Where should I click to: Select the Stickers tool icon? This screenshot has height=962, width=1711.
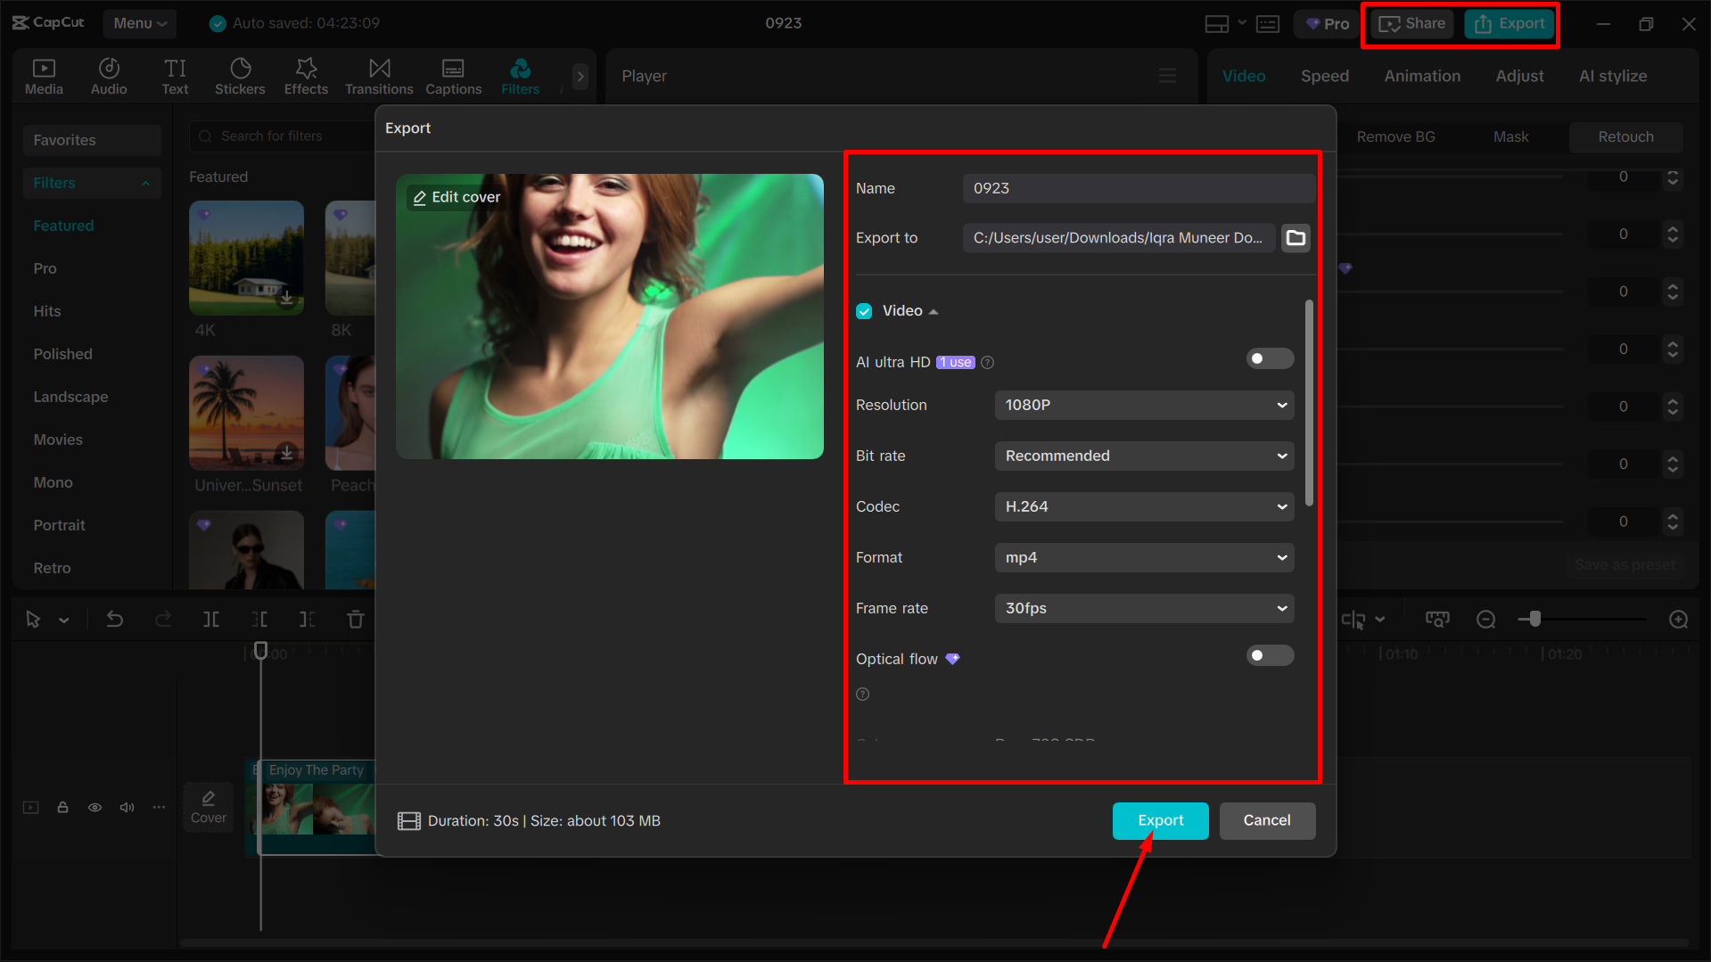click(239, 75)
